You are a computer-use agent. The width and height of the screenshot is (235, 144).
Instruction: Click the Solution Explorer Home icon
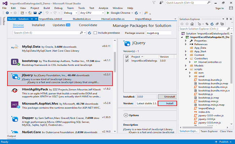(192, 24)
